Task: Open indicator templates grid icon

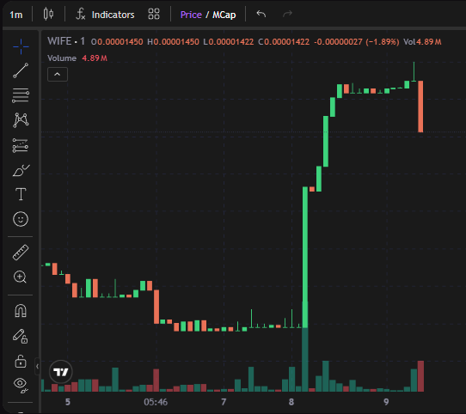Action: (x=154, y=14)
